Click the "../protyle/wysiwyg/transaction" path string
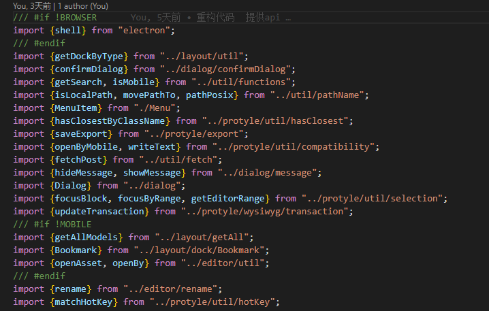This screenshot has width=489, height=311. click(x=264, y=212)
